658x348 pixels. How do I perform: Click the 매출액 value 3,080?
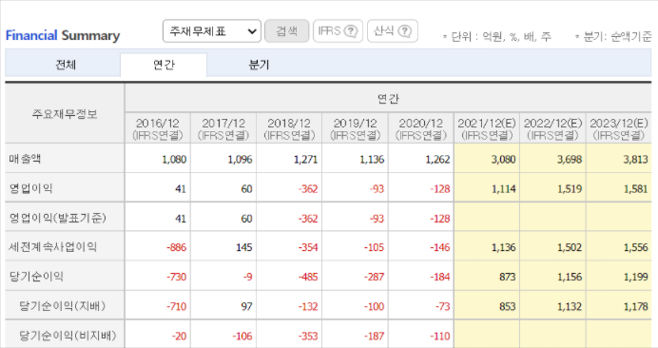[x=504, y=160]
